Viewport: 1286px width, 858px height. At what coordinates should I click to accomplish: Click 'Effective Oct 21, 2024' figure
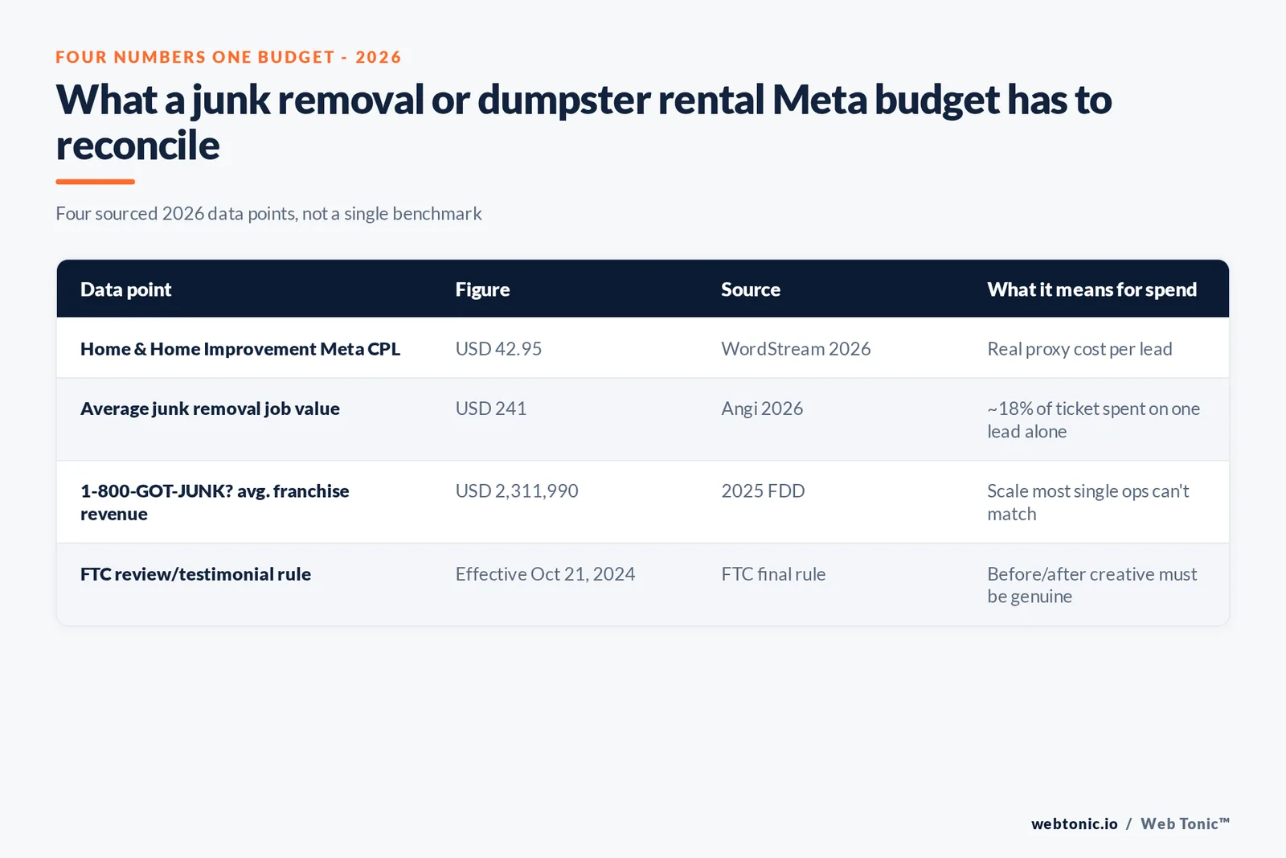[x=545, y=574]
